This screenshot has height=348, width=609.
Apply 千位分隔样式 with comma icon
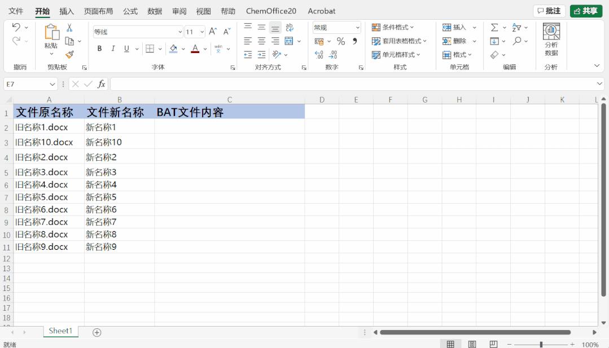click(x=353, y=41)
